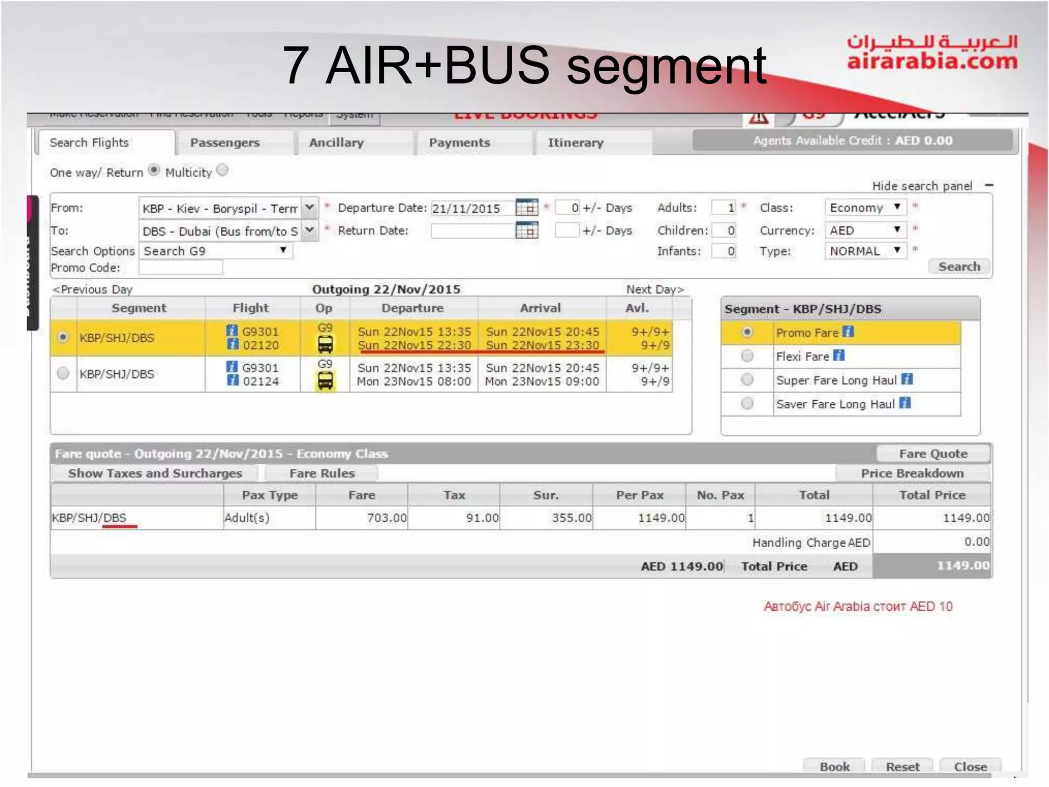Click the Reset button
Viewport: 1049px width, 787px height.
[903, 767]
